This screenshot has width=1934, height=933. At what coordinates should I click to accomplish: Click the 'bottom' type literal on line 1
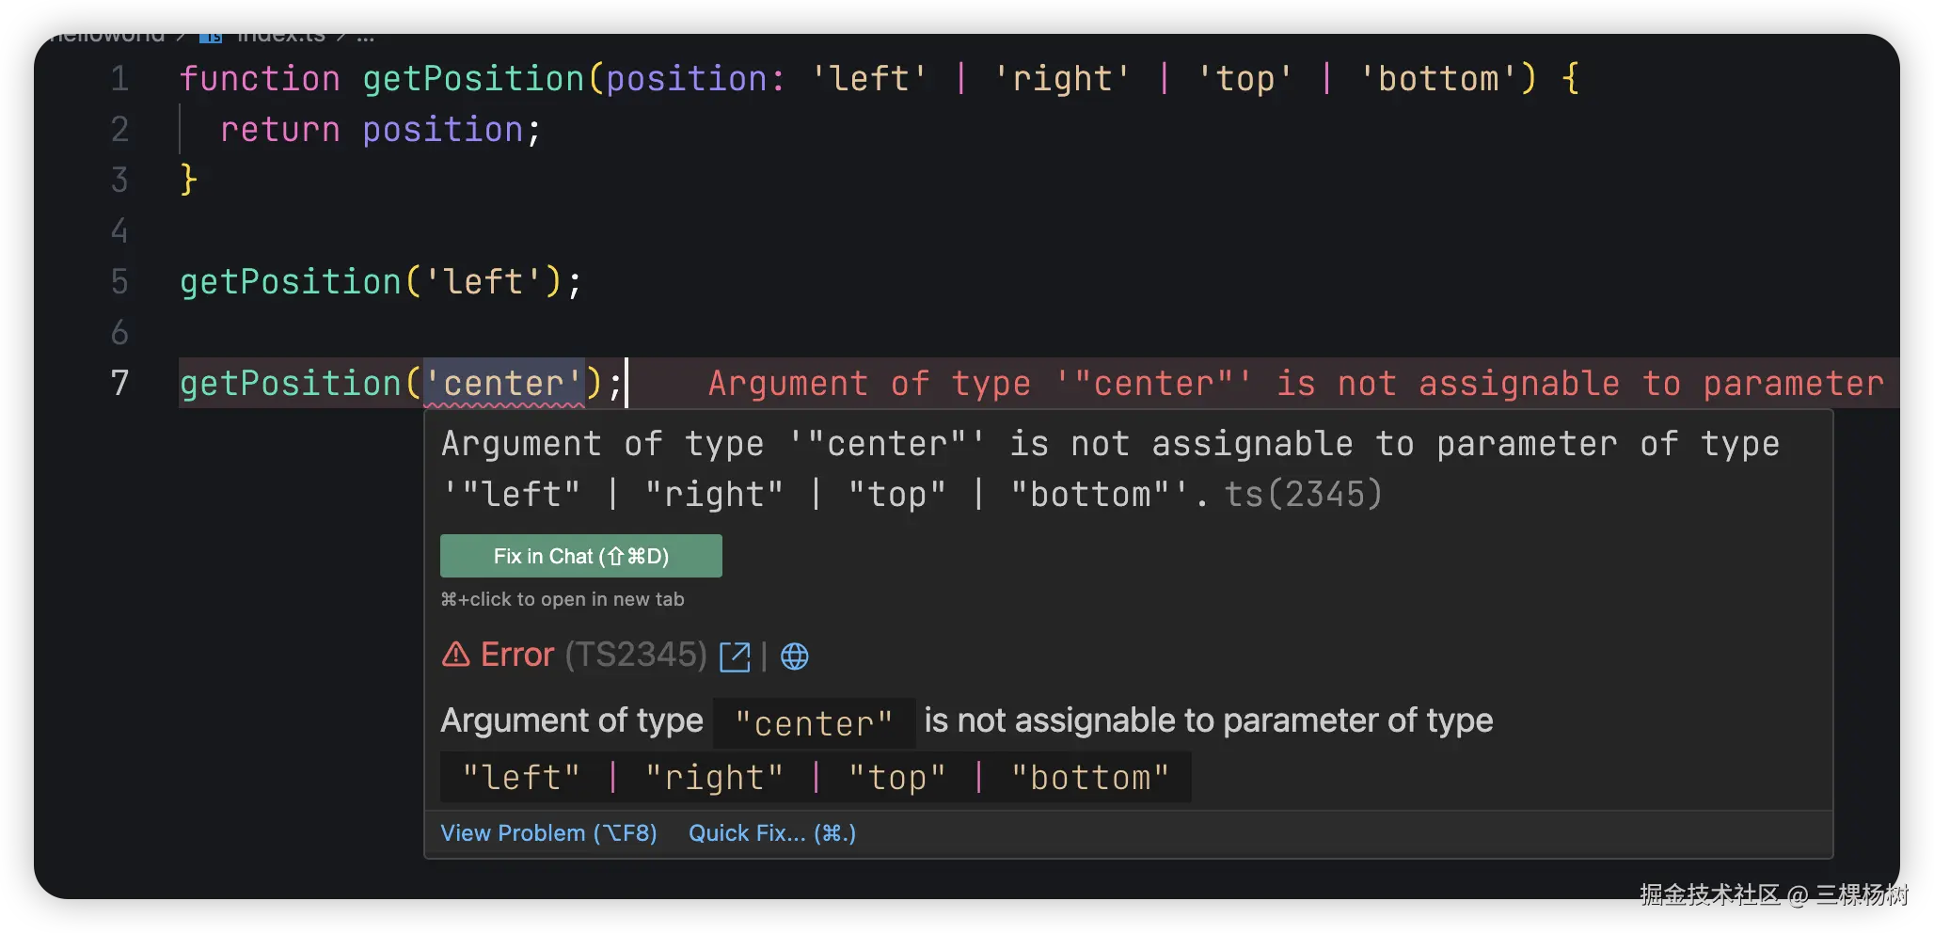[1438, 79]
